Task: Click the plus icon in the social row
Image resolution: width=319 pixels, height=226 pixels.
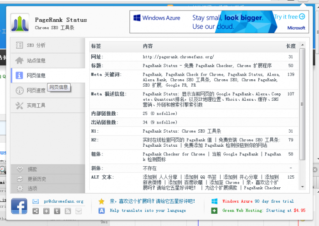Action: pos(46,211)
